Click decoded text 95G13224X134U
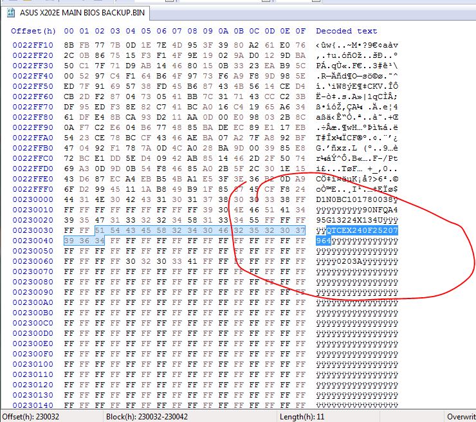476x422 pixels. [x=349, y=220]
